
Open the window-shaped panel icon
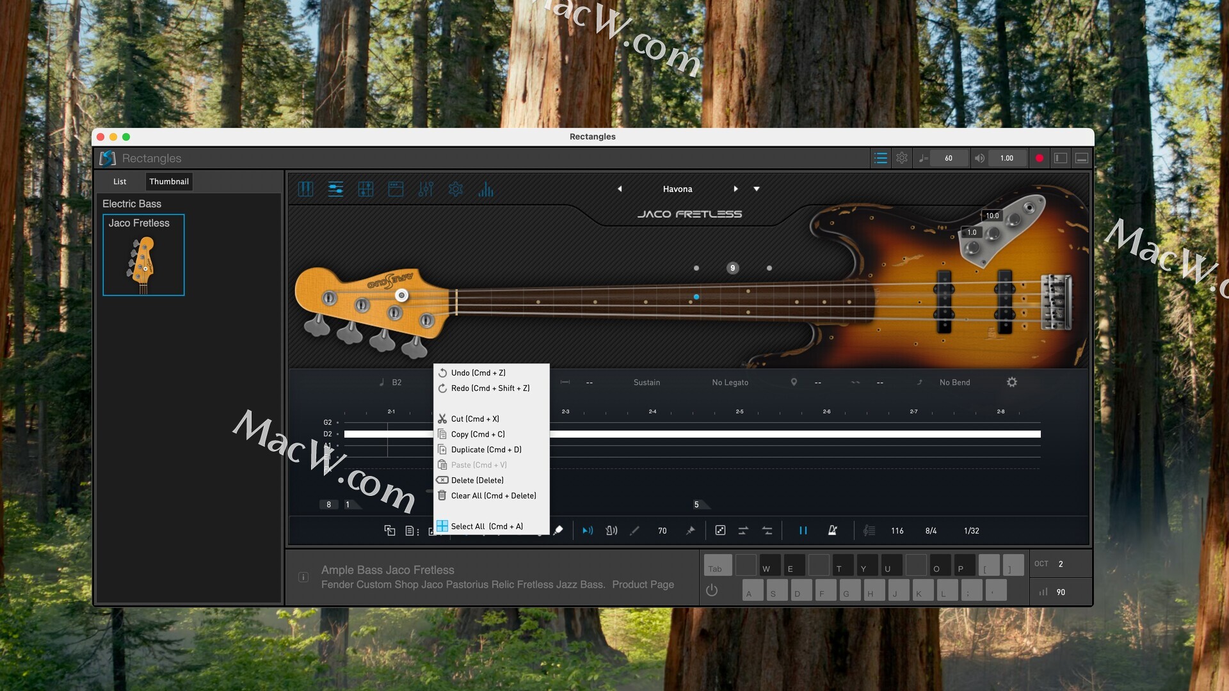(396, 189)
